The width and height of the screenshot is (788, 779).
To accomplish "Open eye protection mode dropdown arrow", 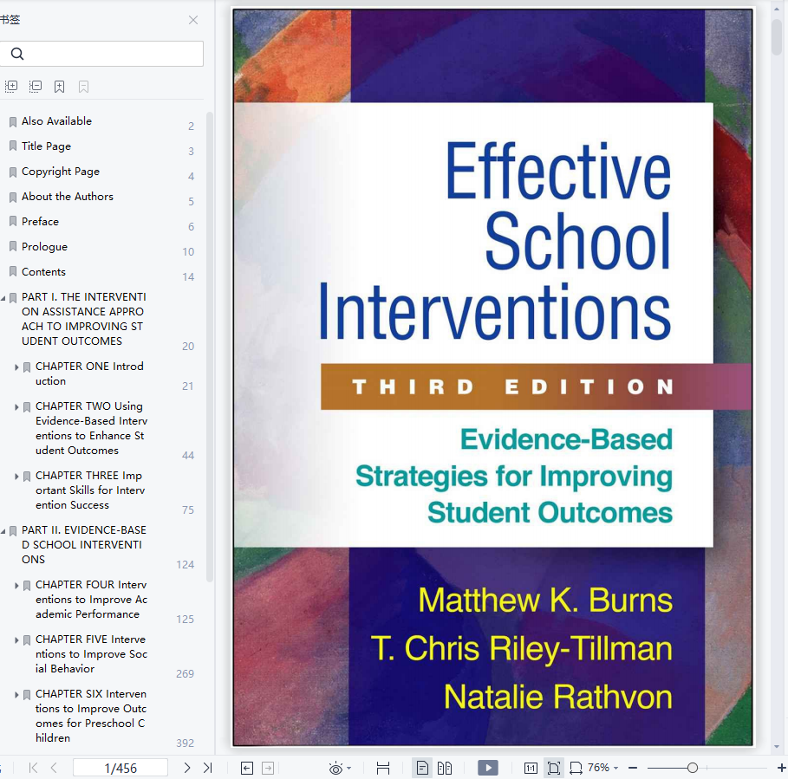I will coord(349,768).
